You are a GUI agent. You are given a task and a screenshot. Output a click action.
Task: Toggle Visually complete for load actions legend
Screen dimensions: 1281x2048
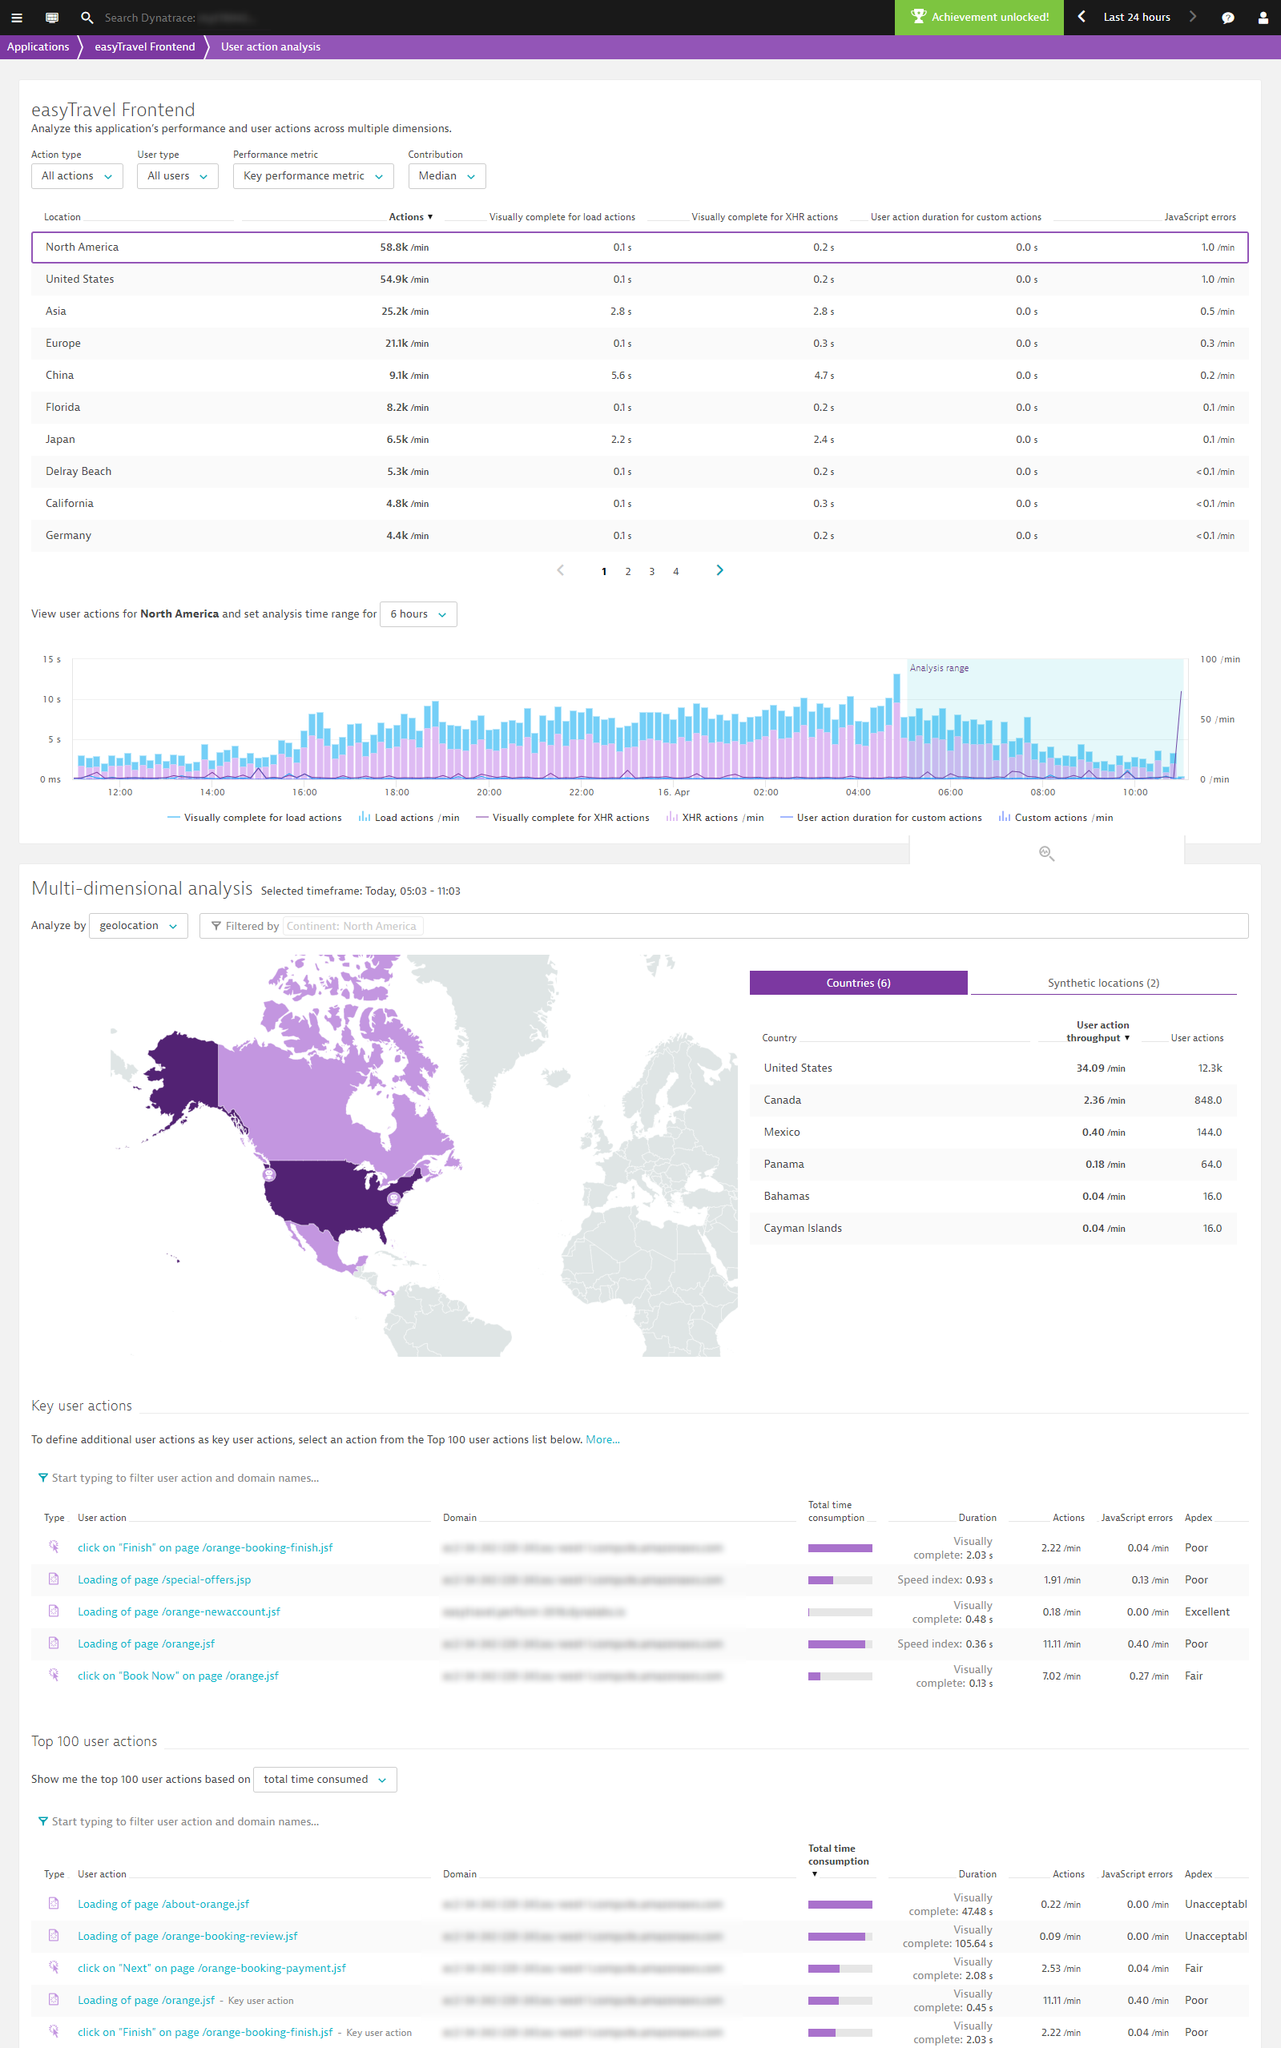(255, 817)
